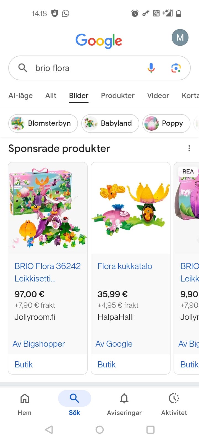Image resolution: width=199 pixels, height=442 pixels.
Task: Tap the Flora kukkatalo product image
Action: [x=130, y=208]
